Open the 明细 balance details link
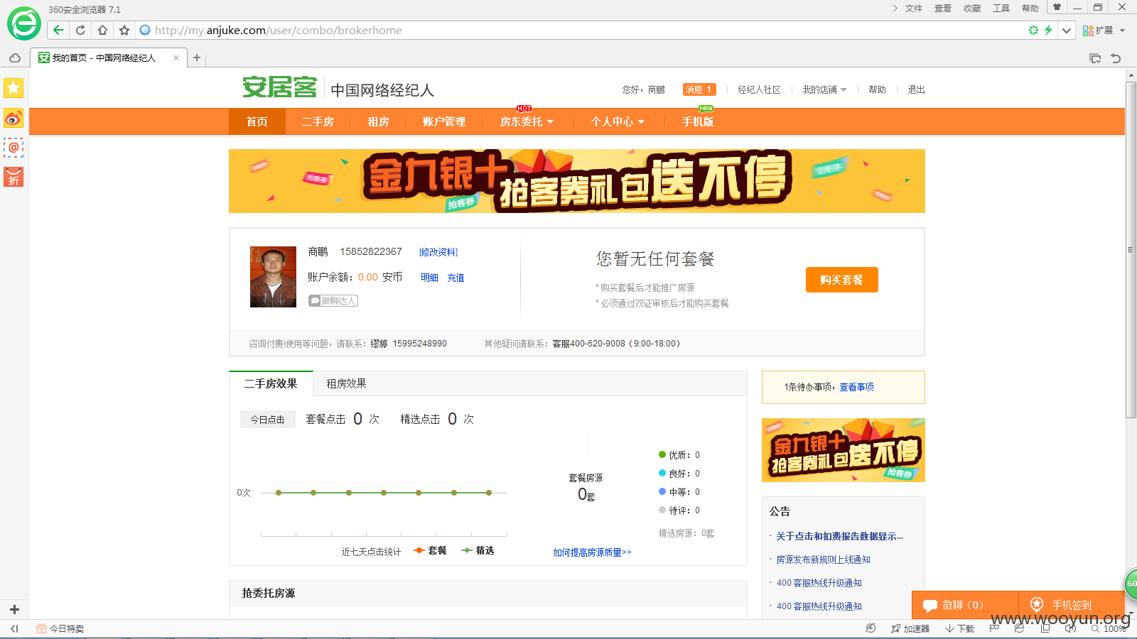Viewport: 1137px width, 639px height. [429, 278]
